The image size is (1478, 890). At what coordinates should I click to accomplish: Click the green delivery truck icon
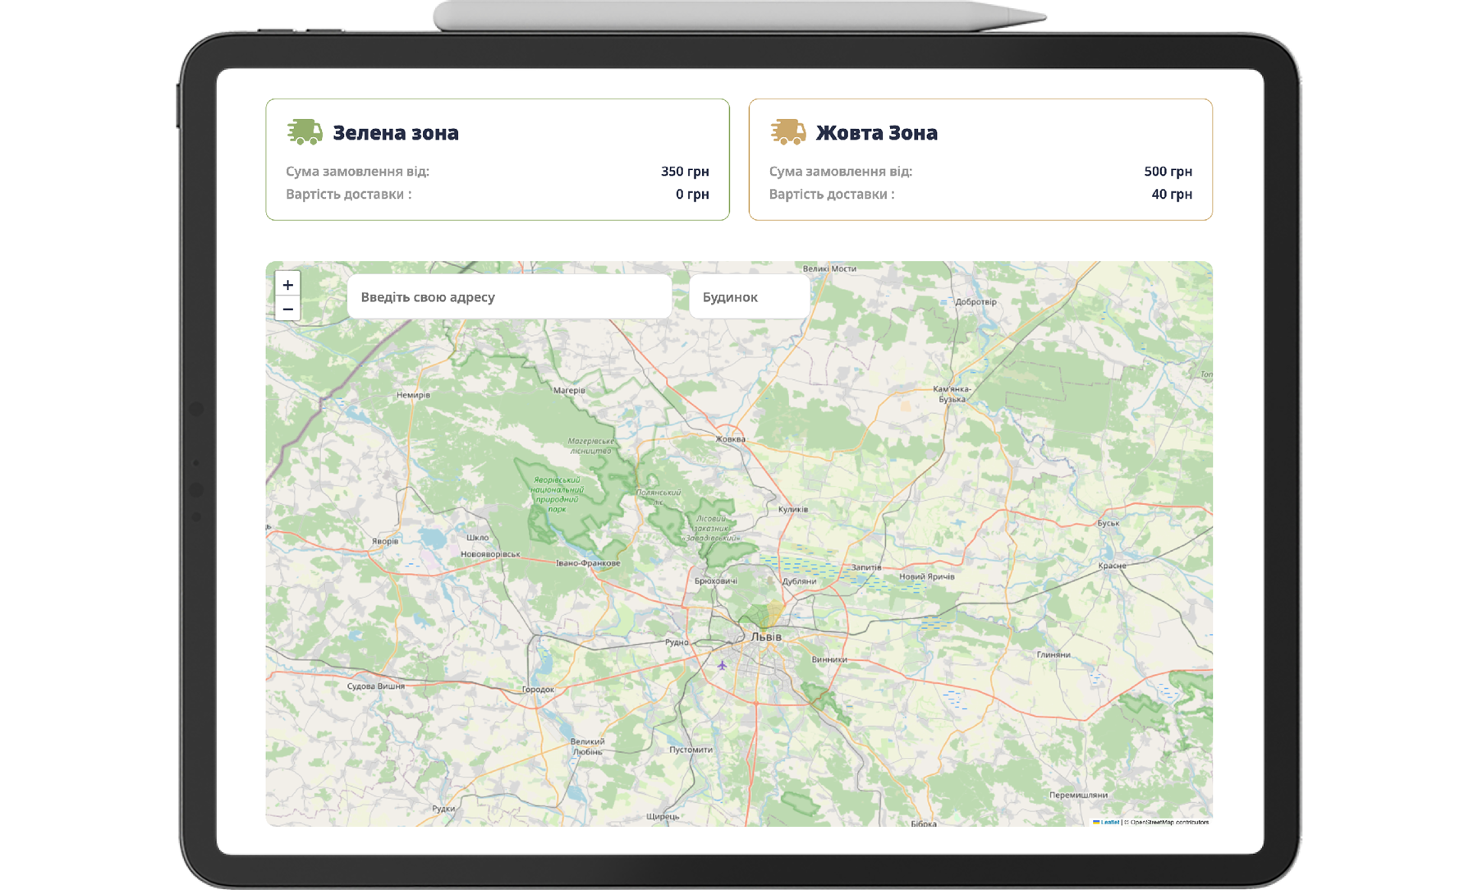pos(305,131)
